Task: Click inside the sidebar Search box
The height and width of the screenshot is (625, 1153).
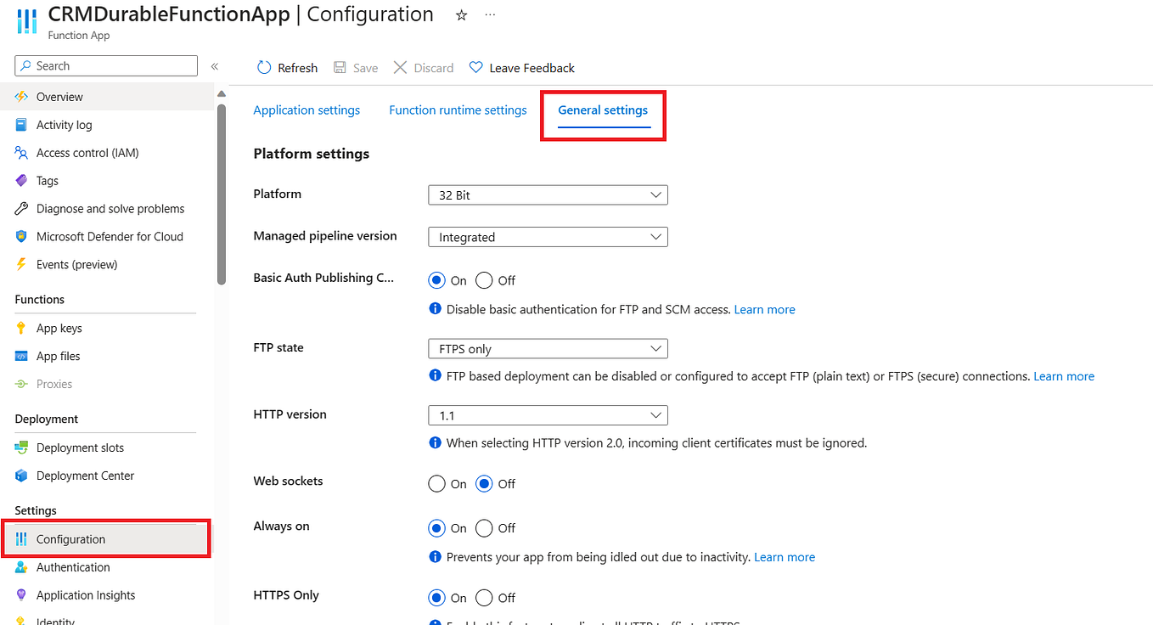Action: [x=105, y=65]
